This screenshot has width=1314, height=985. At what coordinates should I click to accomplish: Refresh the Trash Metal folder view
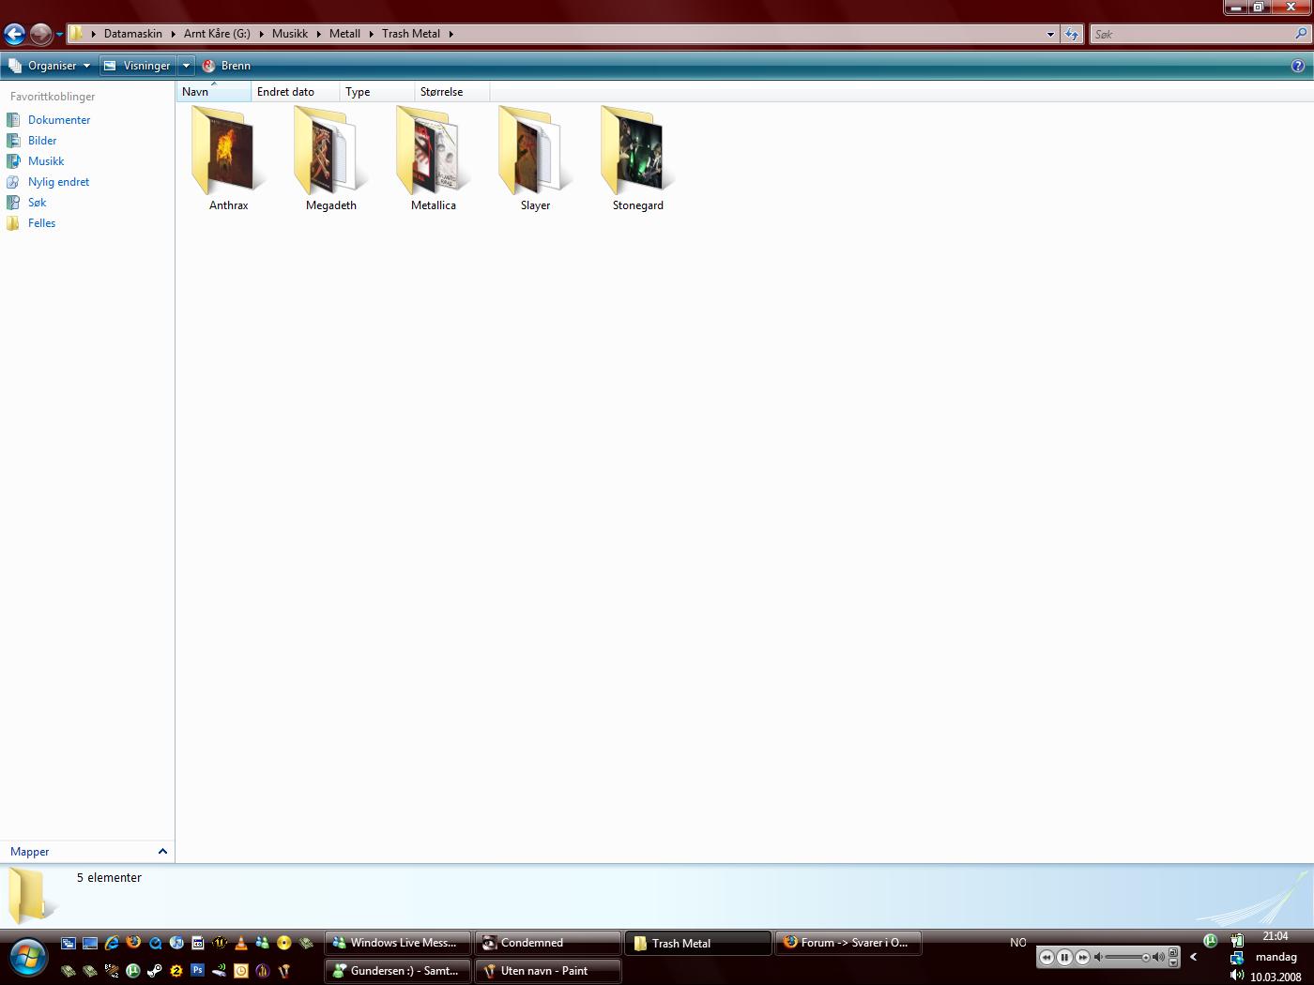[x=1072, y=34]
